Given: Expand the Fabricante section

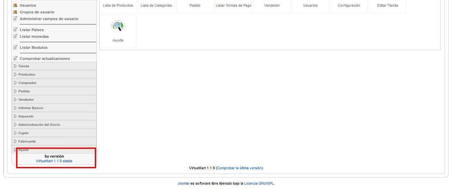Looking at the screenshot, I should (54, 141).
